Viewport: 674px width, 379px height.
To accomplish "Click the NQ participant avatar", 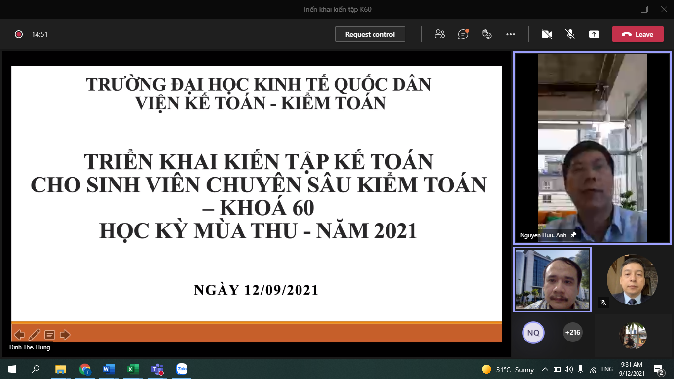I will click(x=533, y=333).
